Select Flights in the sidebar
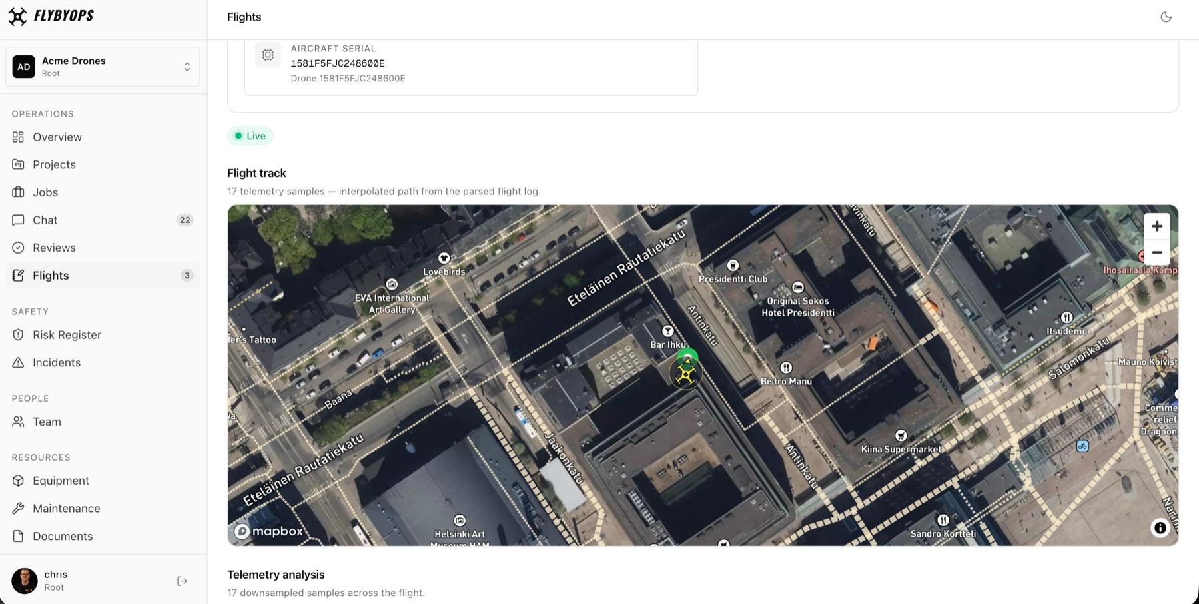The height and width of the screenshot is (604, 1199). coord(103,275)
